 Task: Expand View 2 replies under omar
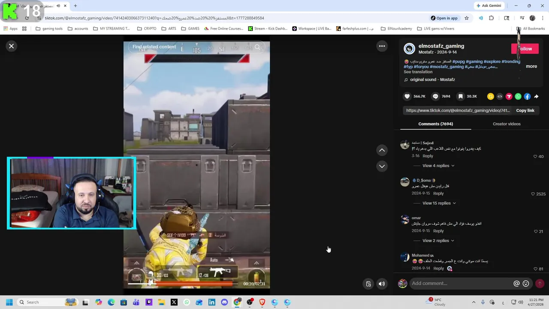(x=438, y=240)
